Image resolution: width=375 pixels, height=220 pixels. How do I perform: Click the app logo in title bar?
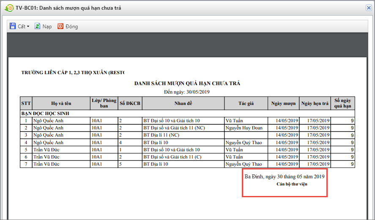(9, 8)
